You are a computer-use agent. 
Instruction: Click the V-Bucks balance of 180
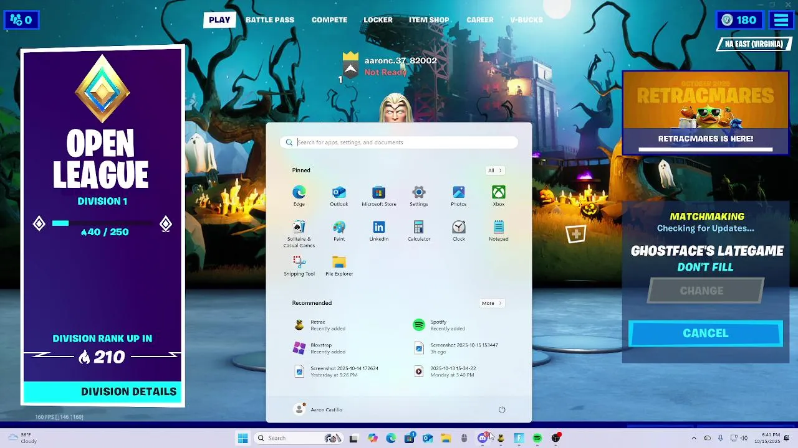coord(739,20)
